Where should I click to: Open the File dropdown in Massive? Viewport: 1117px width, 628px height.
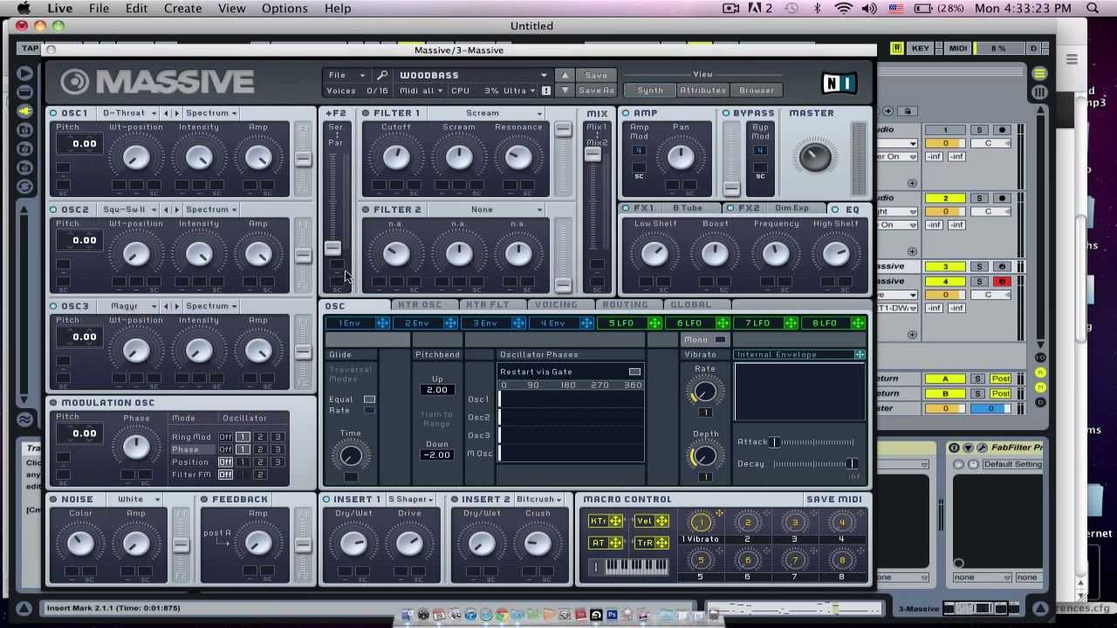[345, 75]
